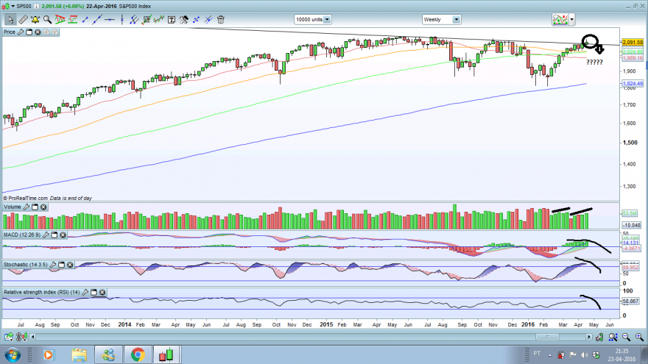The height and width of the screenshot is (364, 648).
Task: Click the trash can delete tool
Action: tap(221, 19)
